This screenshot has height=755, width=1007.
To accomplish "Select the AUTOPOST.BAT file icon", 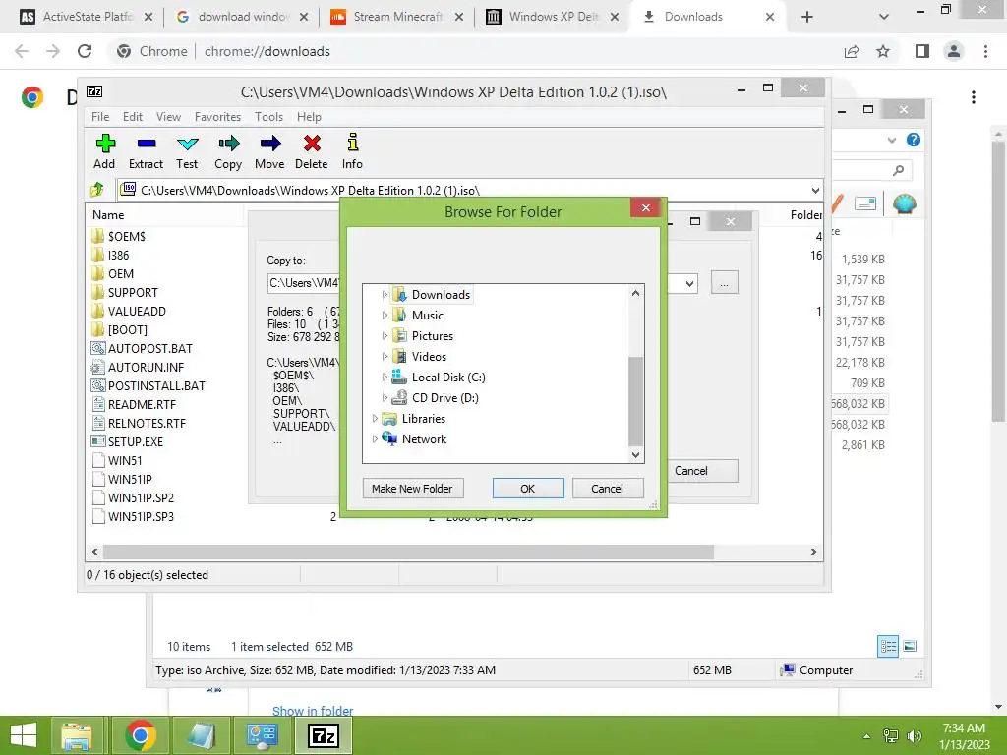I will click(x=98, y=348).
